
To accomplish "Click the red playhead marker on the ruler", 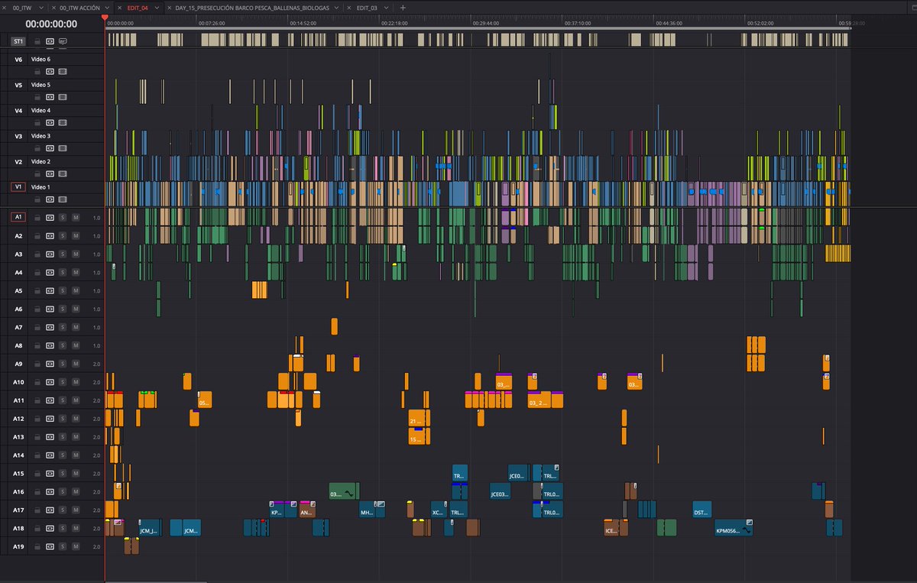I will [105, 15].
